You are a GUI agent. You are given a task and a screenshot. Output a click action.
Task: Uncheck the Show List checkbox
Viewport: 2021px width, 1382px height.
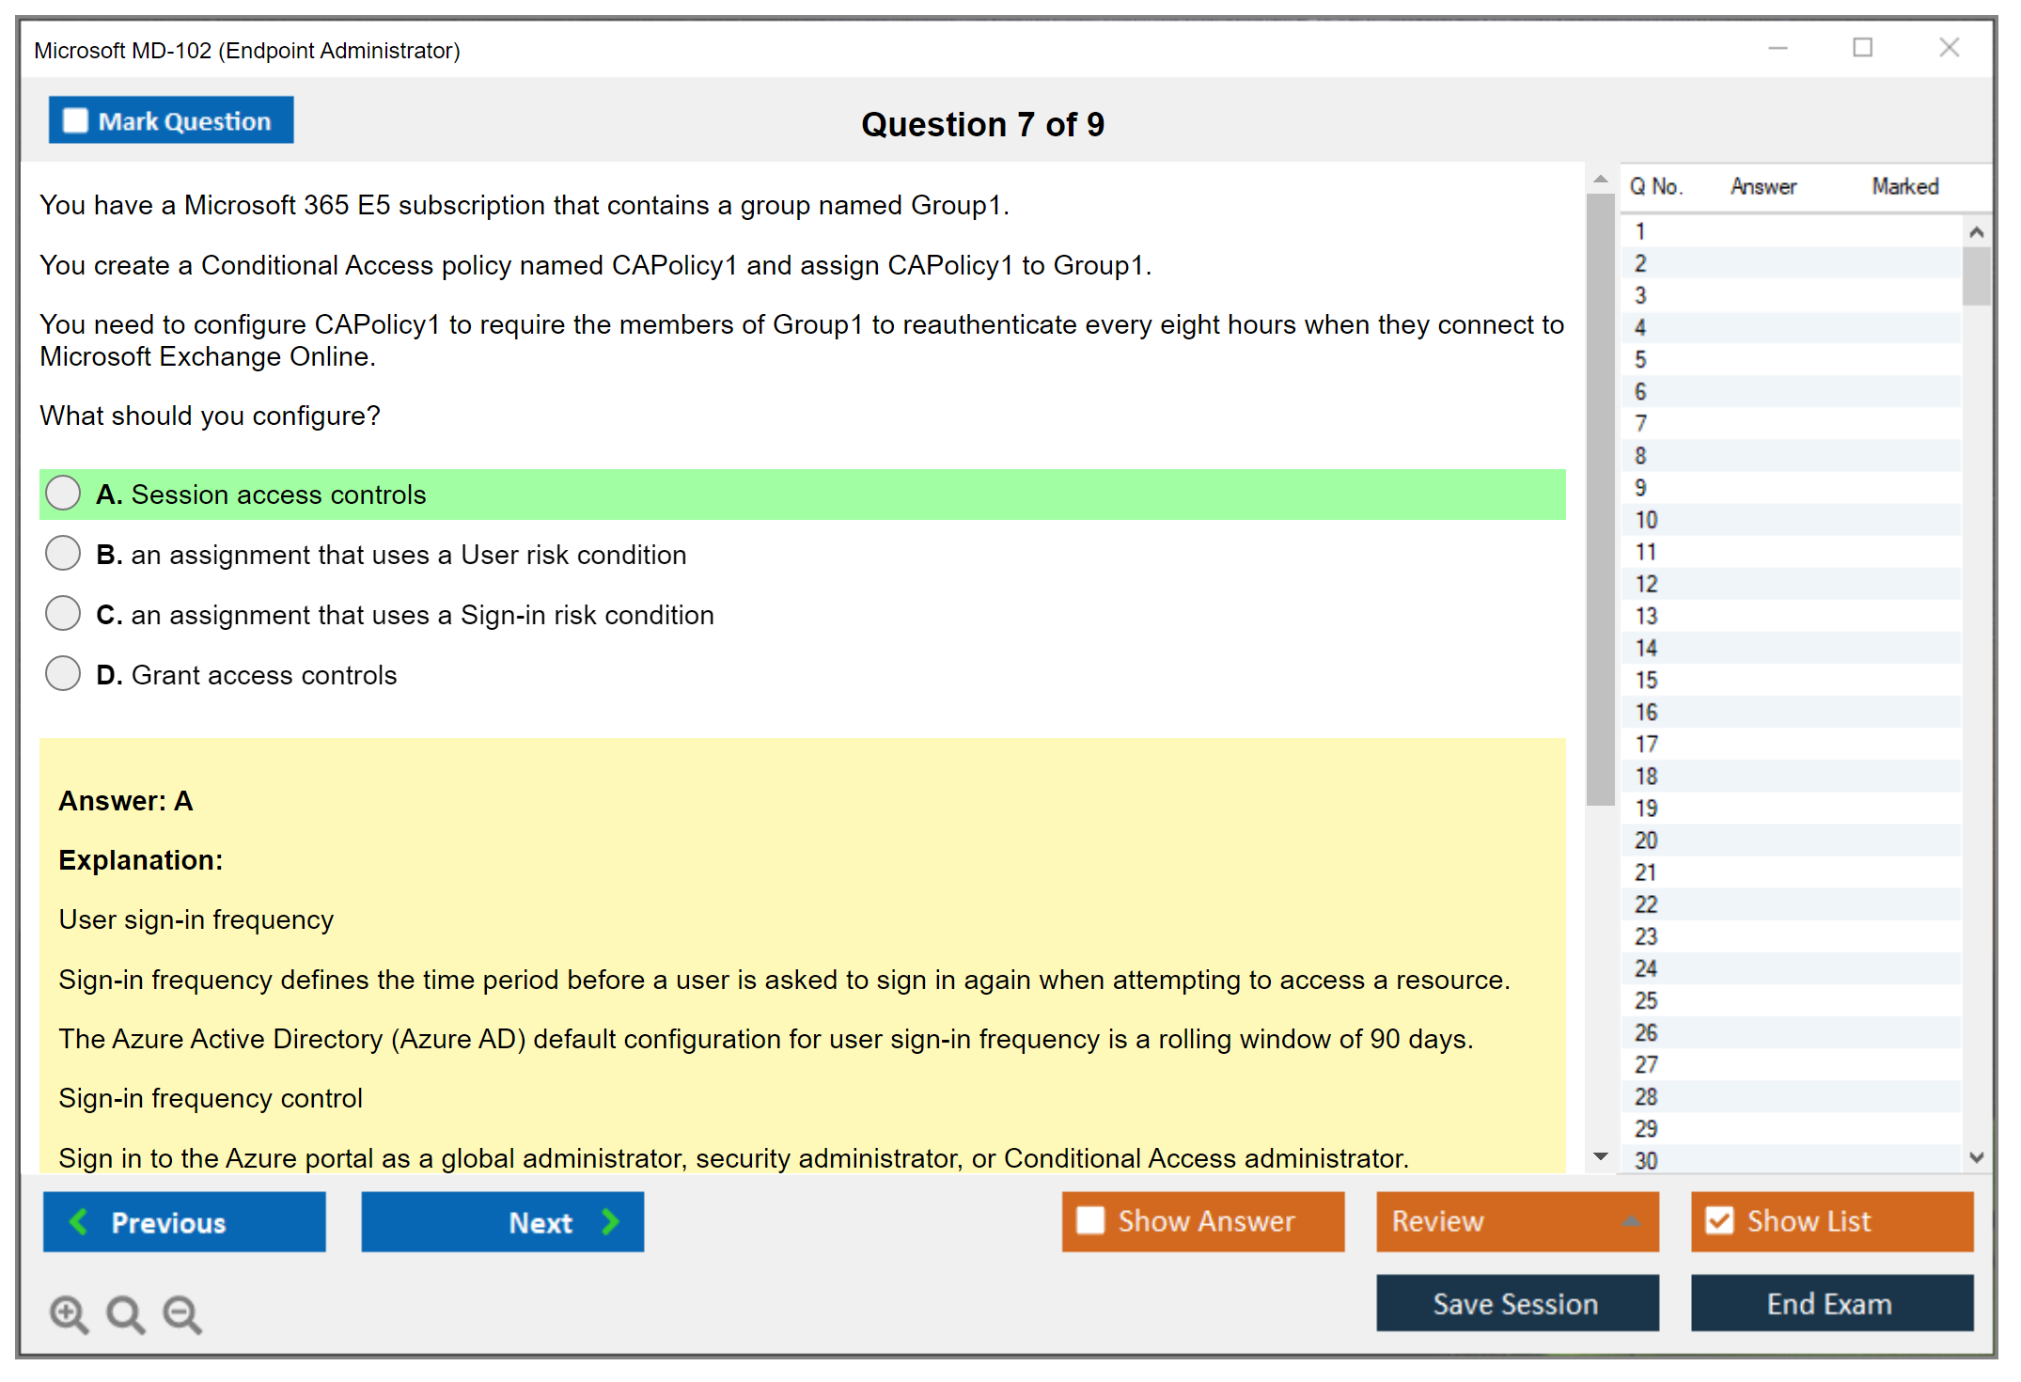pyautogui.click(x=1719, y=1220)
